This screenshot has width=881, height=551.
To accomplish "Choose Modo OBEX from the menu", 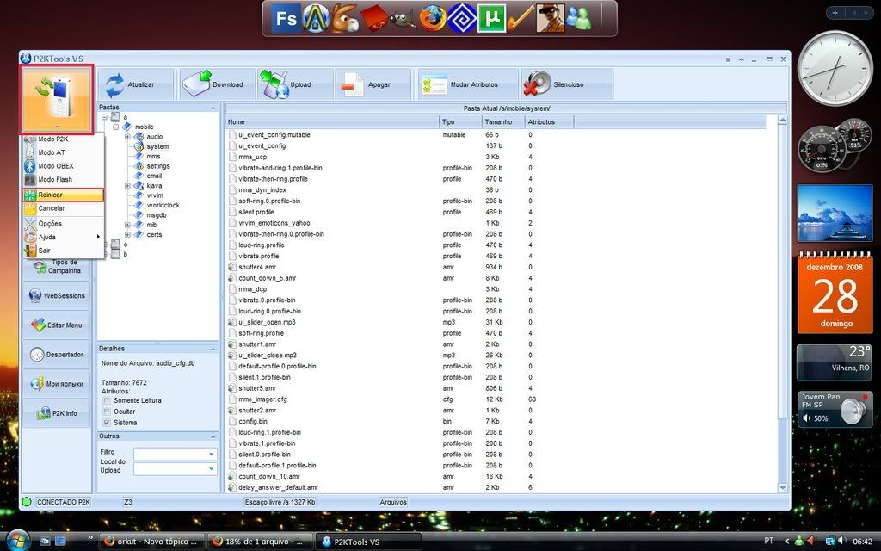I will click(64, 166).
